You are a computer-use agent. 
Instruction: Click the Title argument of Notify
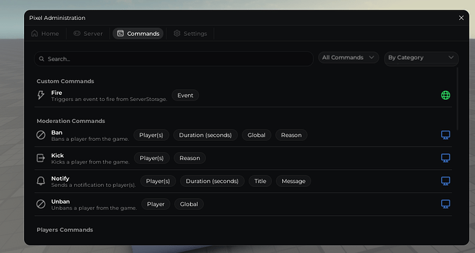260,181
